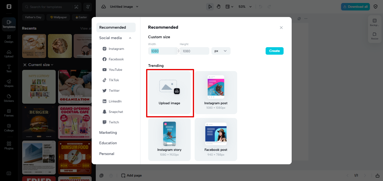
Task: Click the redo arrow
Action: (x=269, y=7)
